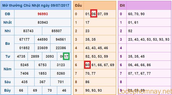Click the Đầu column header
This screenshot has height=95, width=172.
(78, 5)
